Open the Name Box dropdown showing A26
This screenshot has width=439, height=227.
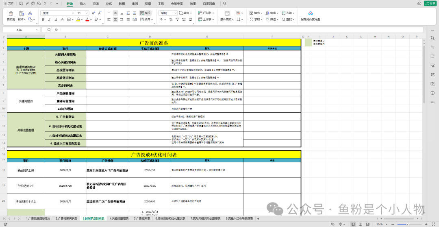pos(37,30)
